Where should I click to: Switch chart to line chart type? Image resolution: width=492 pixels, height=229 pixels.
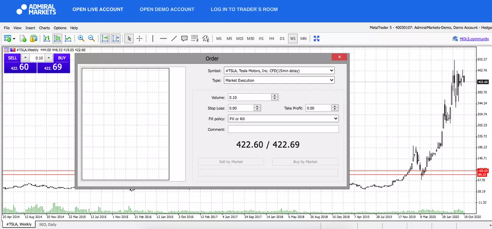68,38
